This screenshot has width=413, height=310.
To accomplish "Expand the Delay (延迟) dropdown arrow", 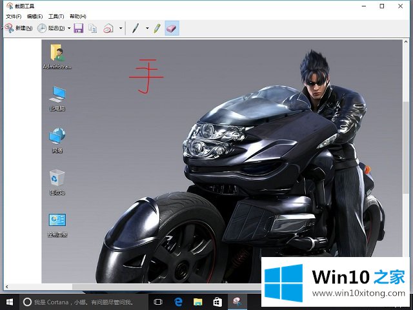I will coord(69,28).
